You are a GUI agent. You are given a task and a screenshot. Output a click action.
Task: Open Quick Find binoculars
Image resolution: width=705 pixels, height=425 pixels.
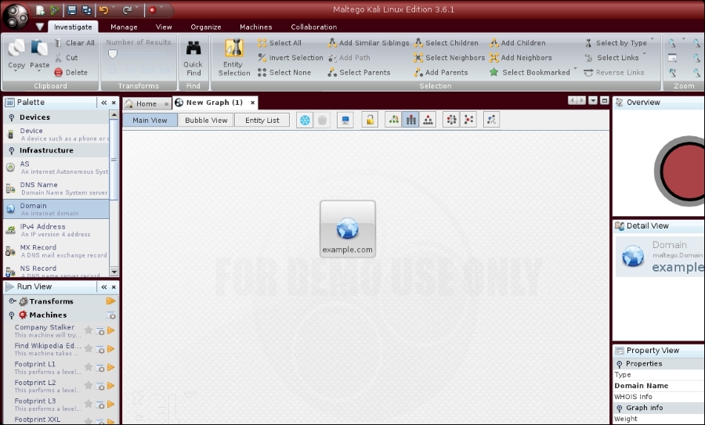(x=193, y=48)
